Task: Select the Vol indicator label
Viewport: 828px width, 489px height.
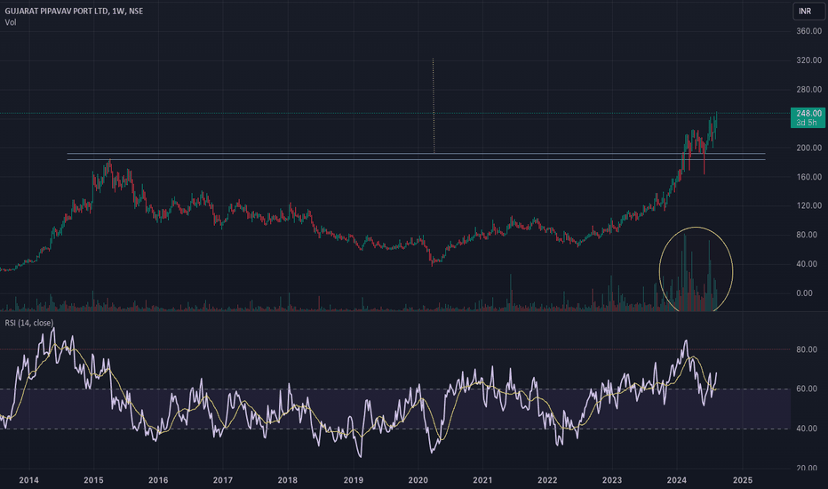Action: point(11,22)
